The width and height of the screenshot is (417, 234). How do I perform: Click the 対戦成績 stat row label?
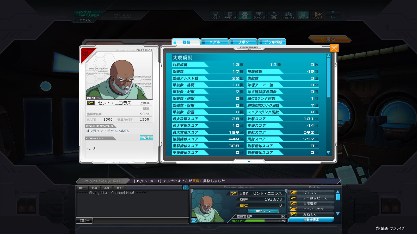pyautogui.click(x=180, y=65)
